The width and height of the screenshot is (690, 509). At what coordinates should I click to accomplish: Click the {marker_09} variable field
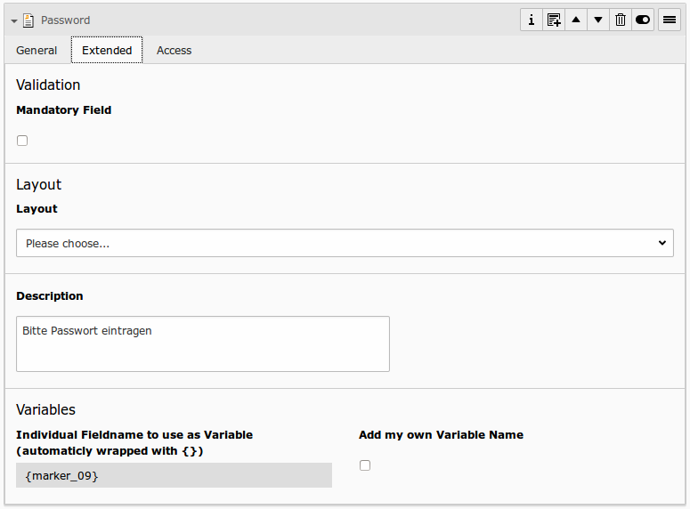(x=174, y=476)
